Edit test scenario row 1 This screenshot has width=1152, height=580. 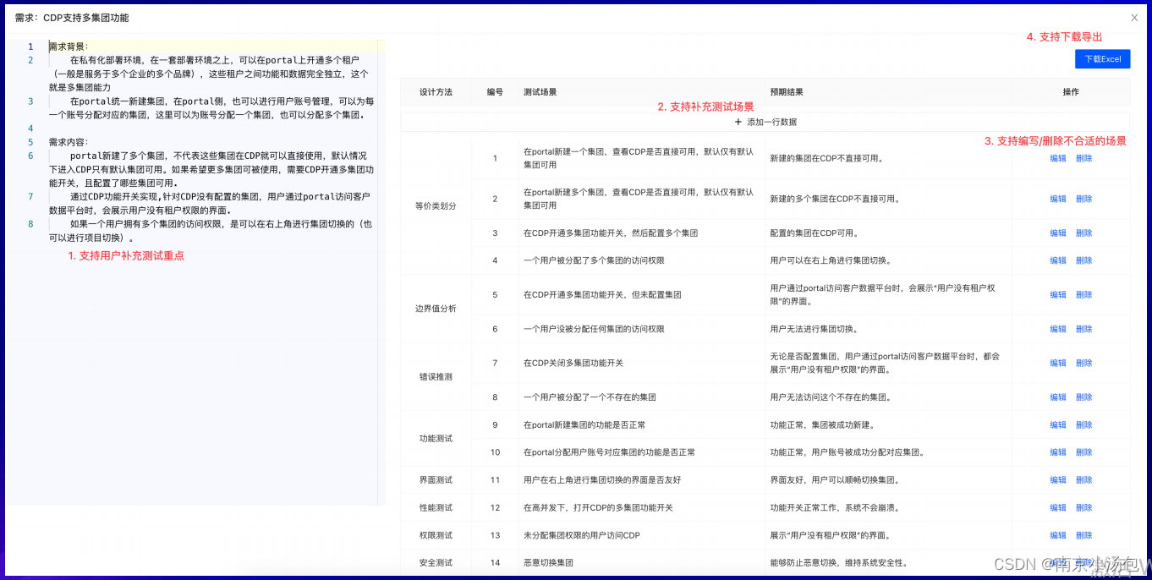(x=1057, y=158)
